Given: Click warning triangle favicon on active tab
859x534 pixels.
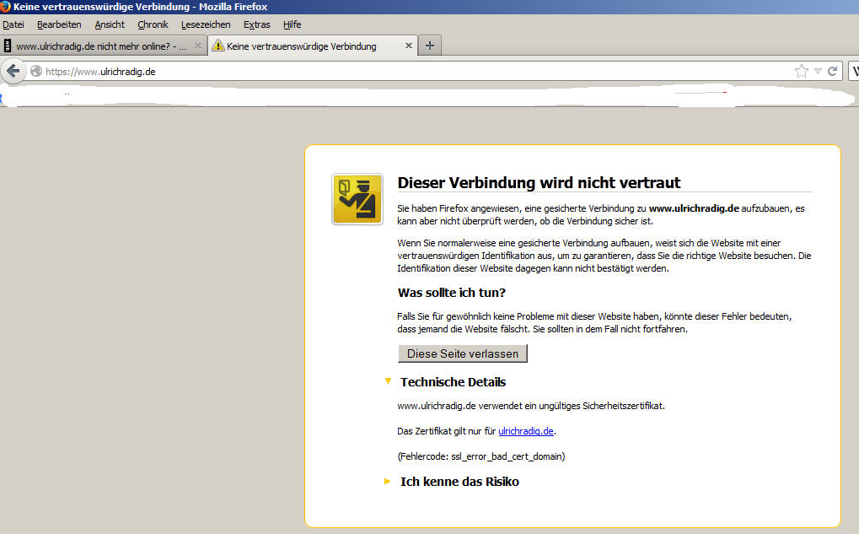Looking at the screenshot, I should pos(218,46).
